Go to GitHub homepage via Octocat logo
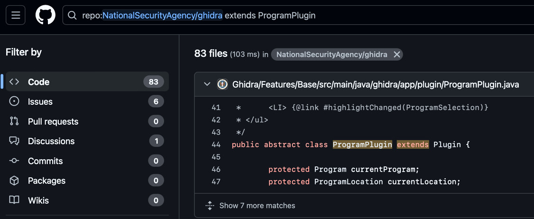This screenshot has height=219, width=534. (x=46, y=15)
